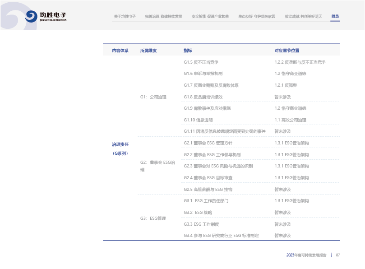
Task: Select the 彼此成就 共创美好明天 tab
Action: (303, 16)
